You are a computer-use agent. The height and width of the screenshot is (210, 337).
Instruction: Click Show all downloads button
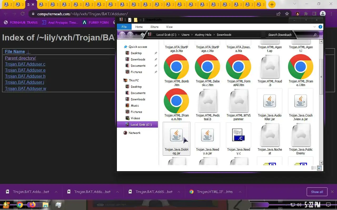317,192
